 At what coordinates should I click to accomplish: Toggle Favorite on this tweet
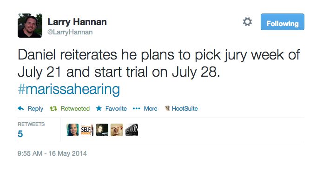tap(116, 109)
